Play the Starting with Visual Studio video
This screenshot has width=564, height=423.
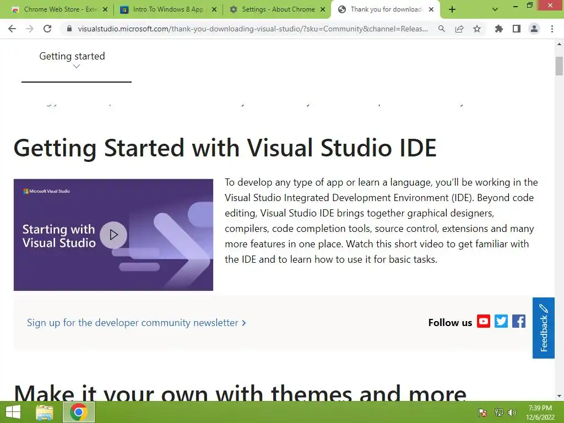(113, 235)
